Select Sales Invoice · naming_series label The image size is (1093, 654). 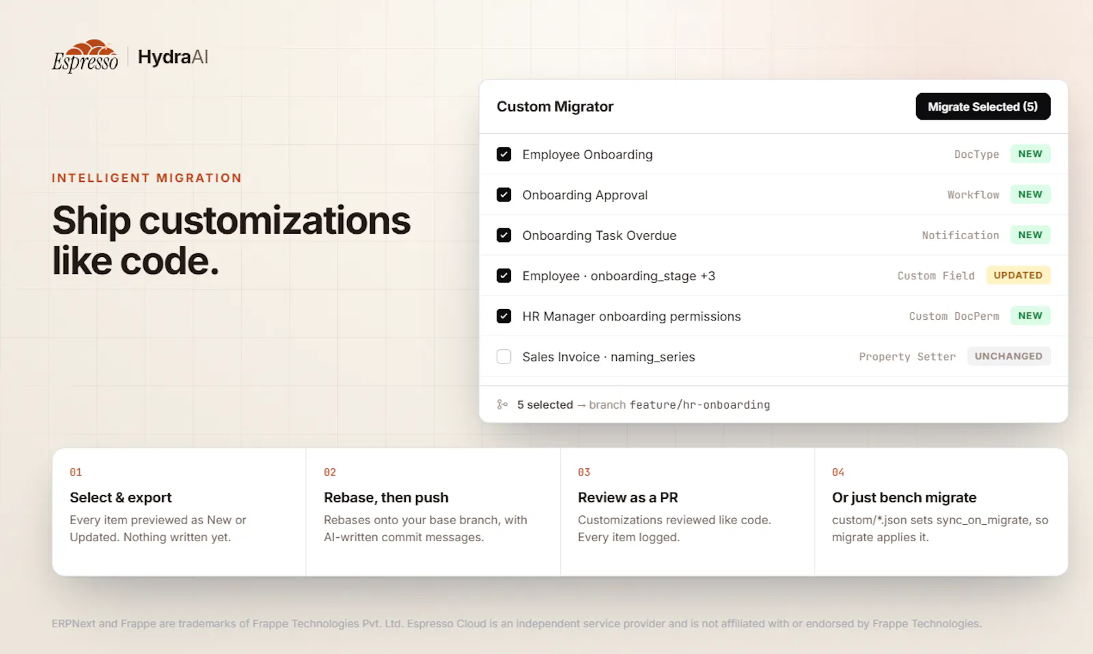609,357
